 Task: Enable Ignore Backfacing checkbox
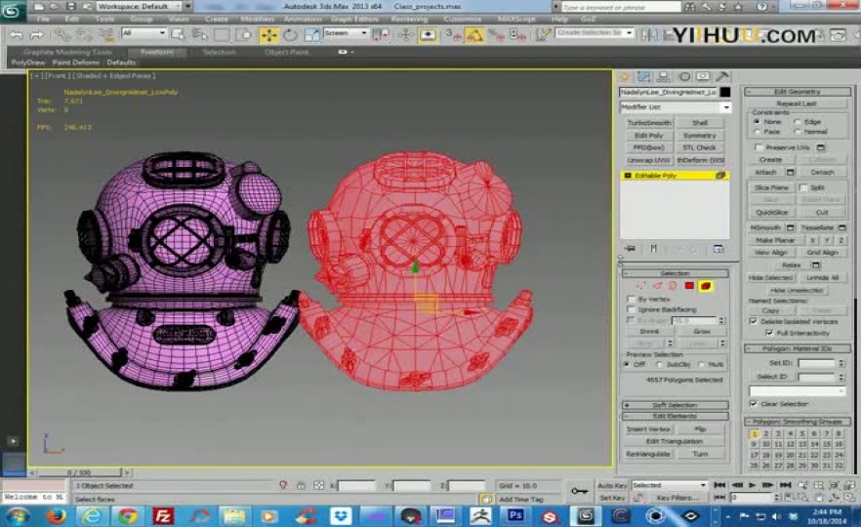631,309
